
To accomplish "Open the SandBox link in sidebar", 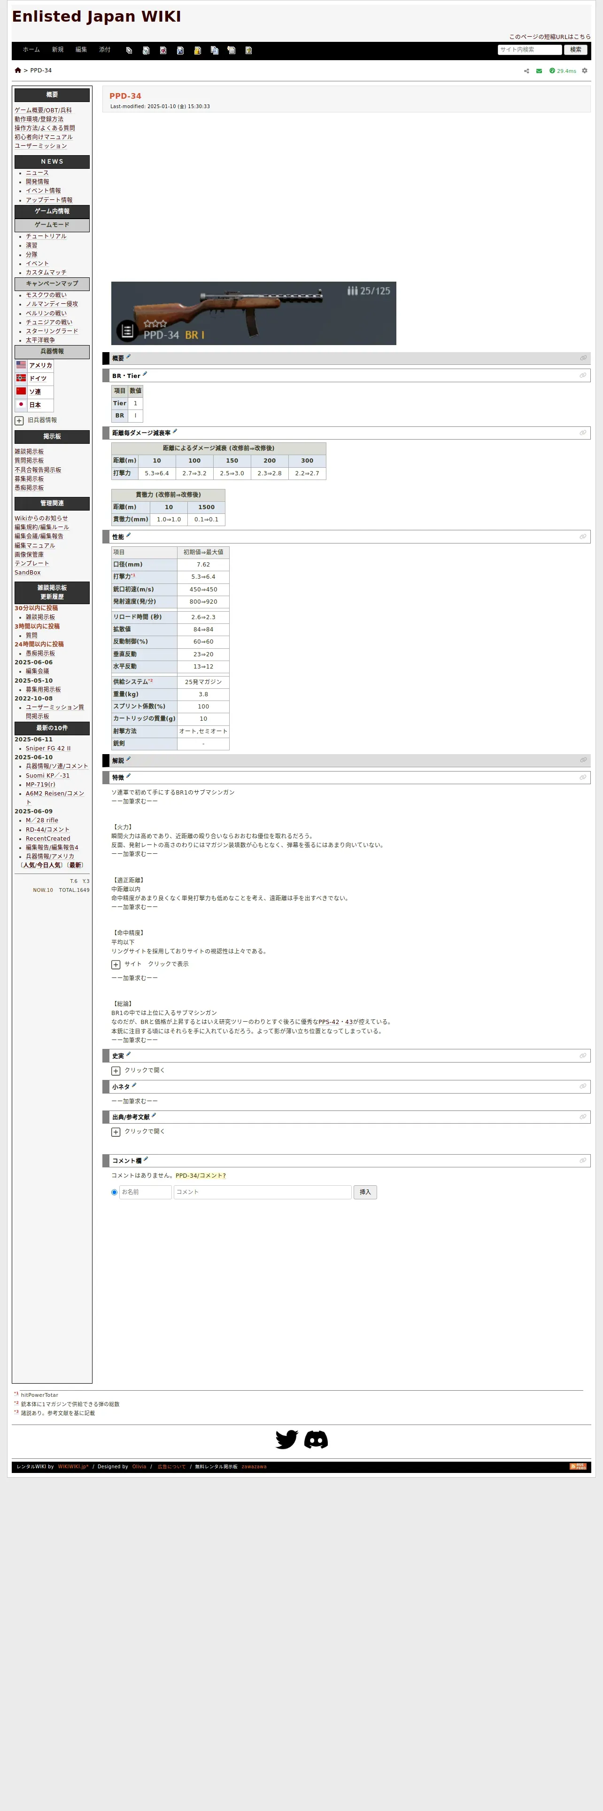I will (27, 572).
